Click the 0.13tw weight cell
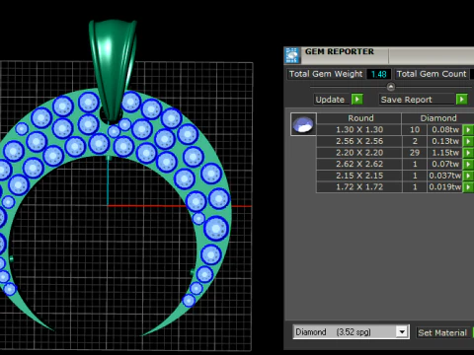This screenshot has height=355, width=474. tap(445, 141)
